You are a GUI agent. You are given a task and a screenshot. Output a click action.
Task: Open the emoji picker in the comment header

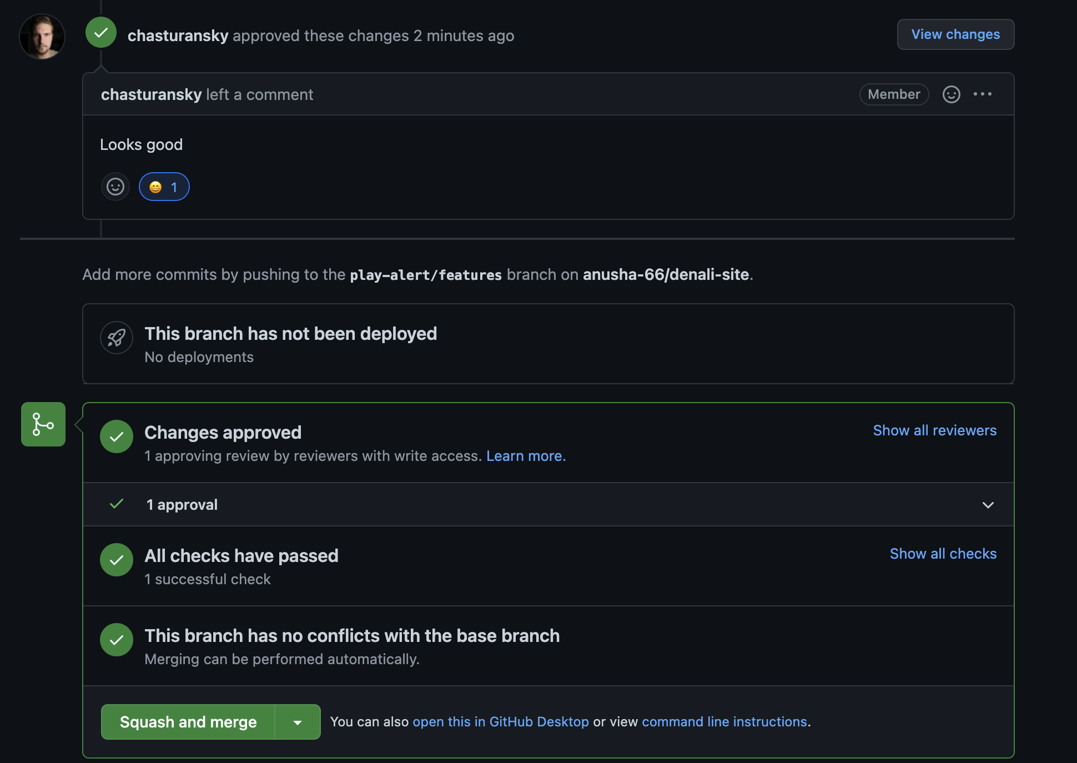[951, 94]
